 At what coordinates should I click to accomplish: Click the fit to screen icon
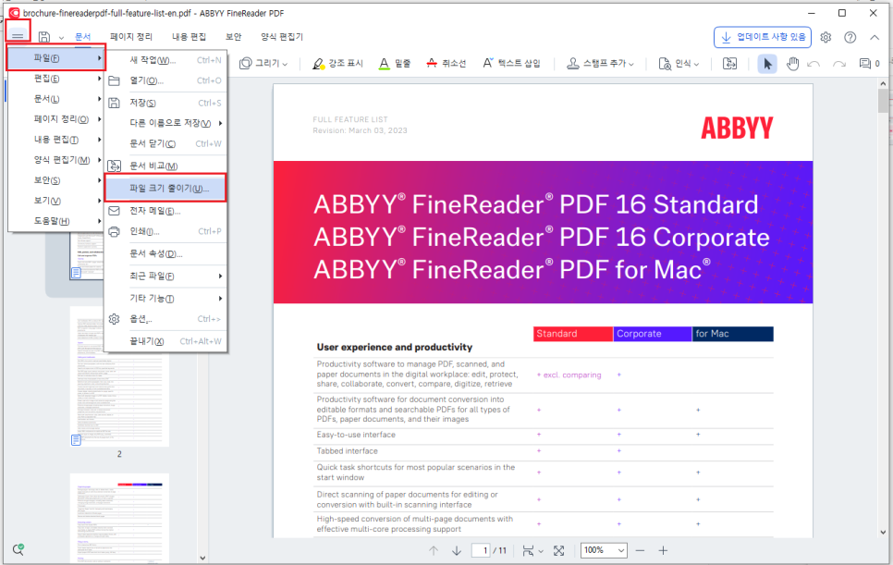pos(558,551)
